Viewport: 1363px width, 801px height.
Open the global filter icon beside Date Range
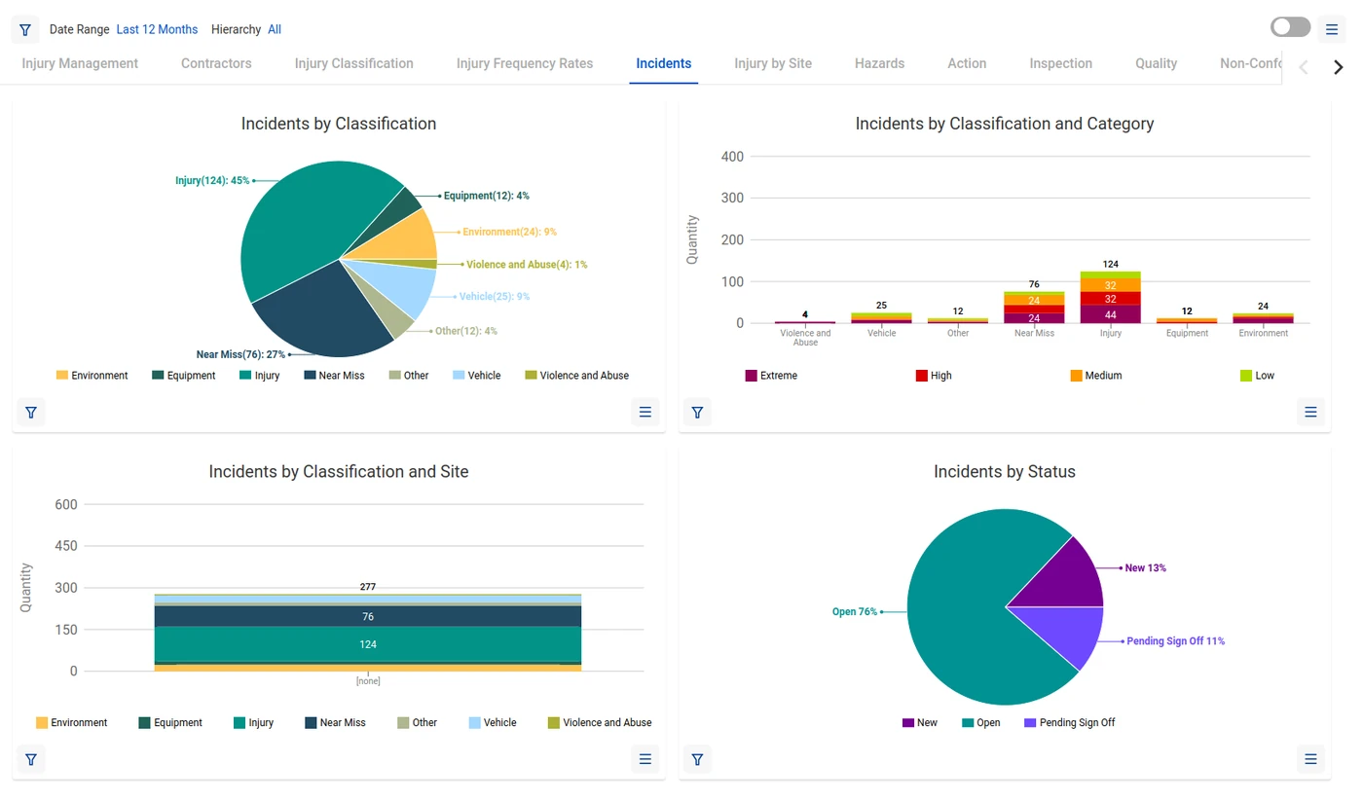(25, 30)
